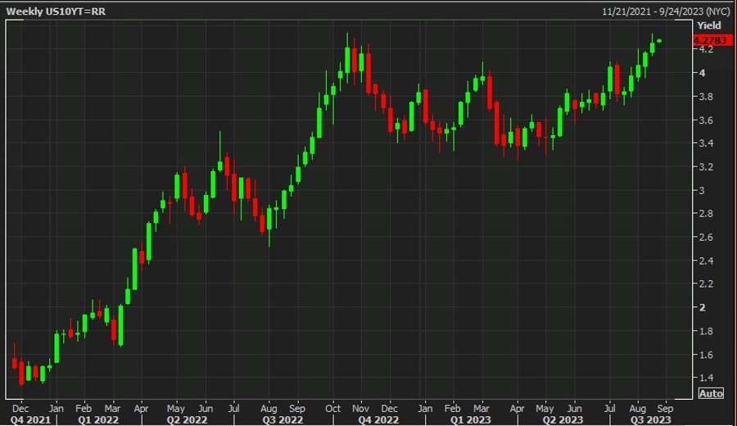Click the 'Q1 2022' quarter label
This screenshot has width=737, height=426.
[x=97, y=419]
